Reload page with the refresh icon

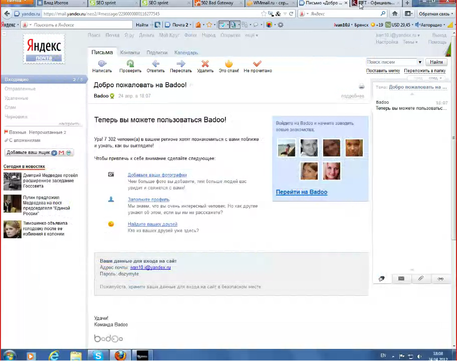tap(291, 14)
